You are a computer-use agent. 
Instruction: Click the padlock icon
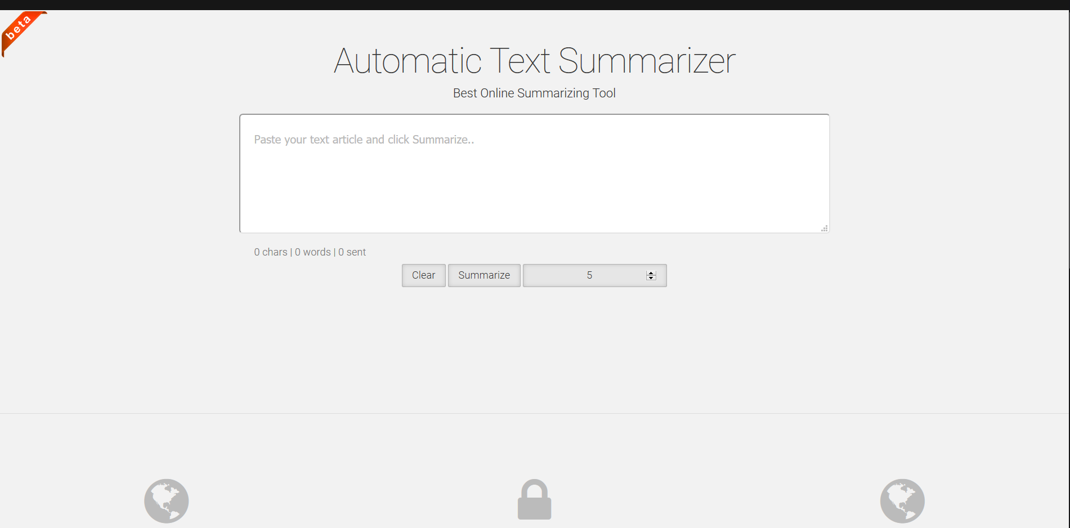534,499
